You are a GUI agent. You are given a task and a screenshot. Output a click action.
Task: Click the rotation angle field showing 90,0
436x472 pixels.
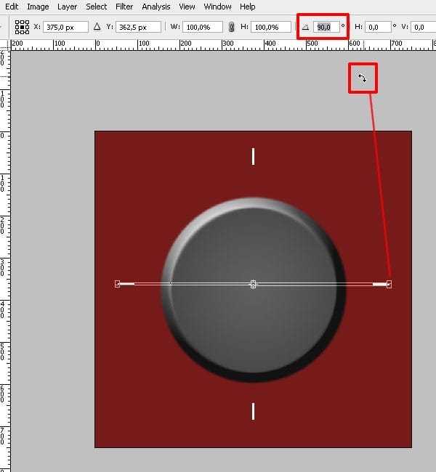coord(326,27)
